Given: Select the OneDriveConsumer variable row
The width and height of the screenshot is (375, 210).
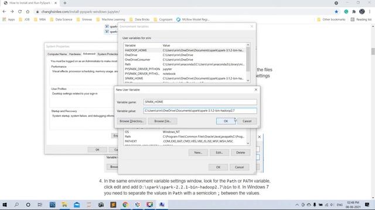Looking at the screenshot, I should coord(185,60).
